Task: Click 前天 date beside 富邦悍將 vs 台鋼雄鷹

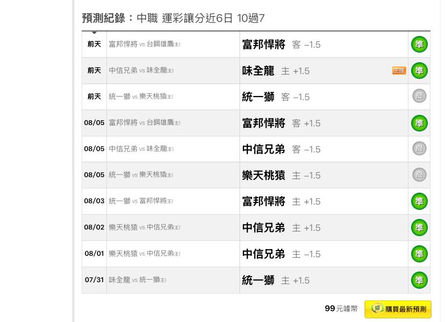Action: 94,44
